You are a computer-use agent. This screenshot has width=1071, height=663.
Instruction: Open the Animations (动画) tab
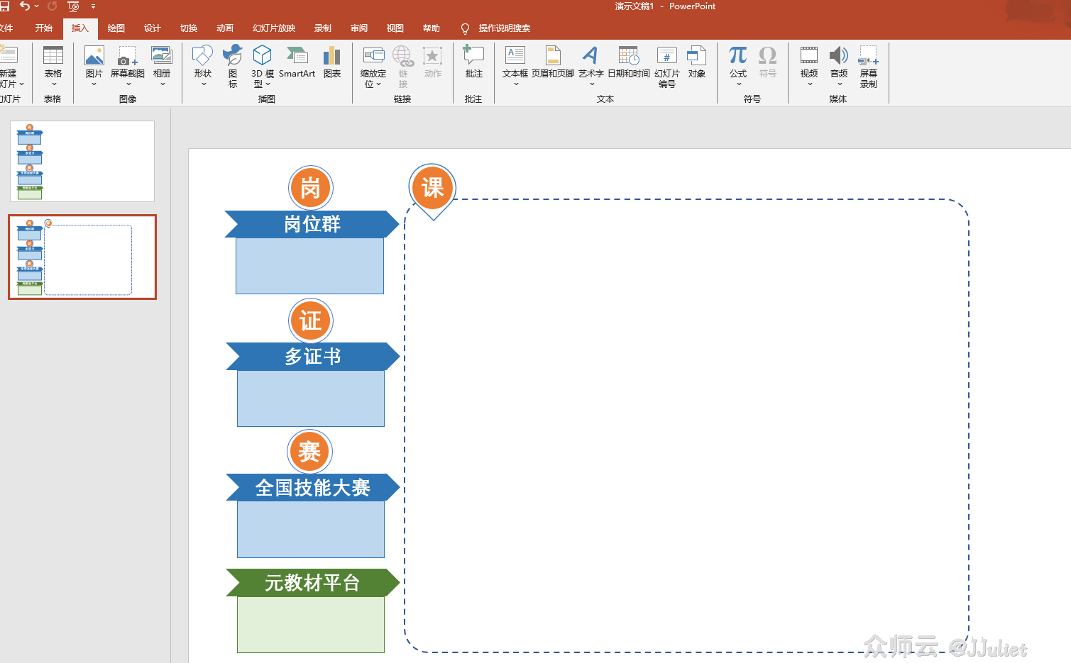coord(225,28)
